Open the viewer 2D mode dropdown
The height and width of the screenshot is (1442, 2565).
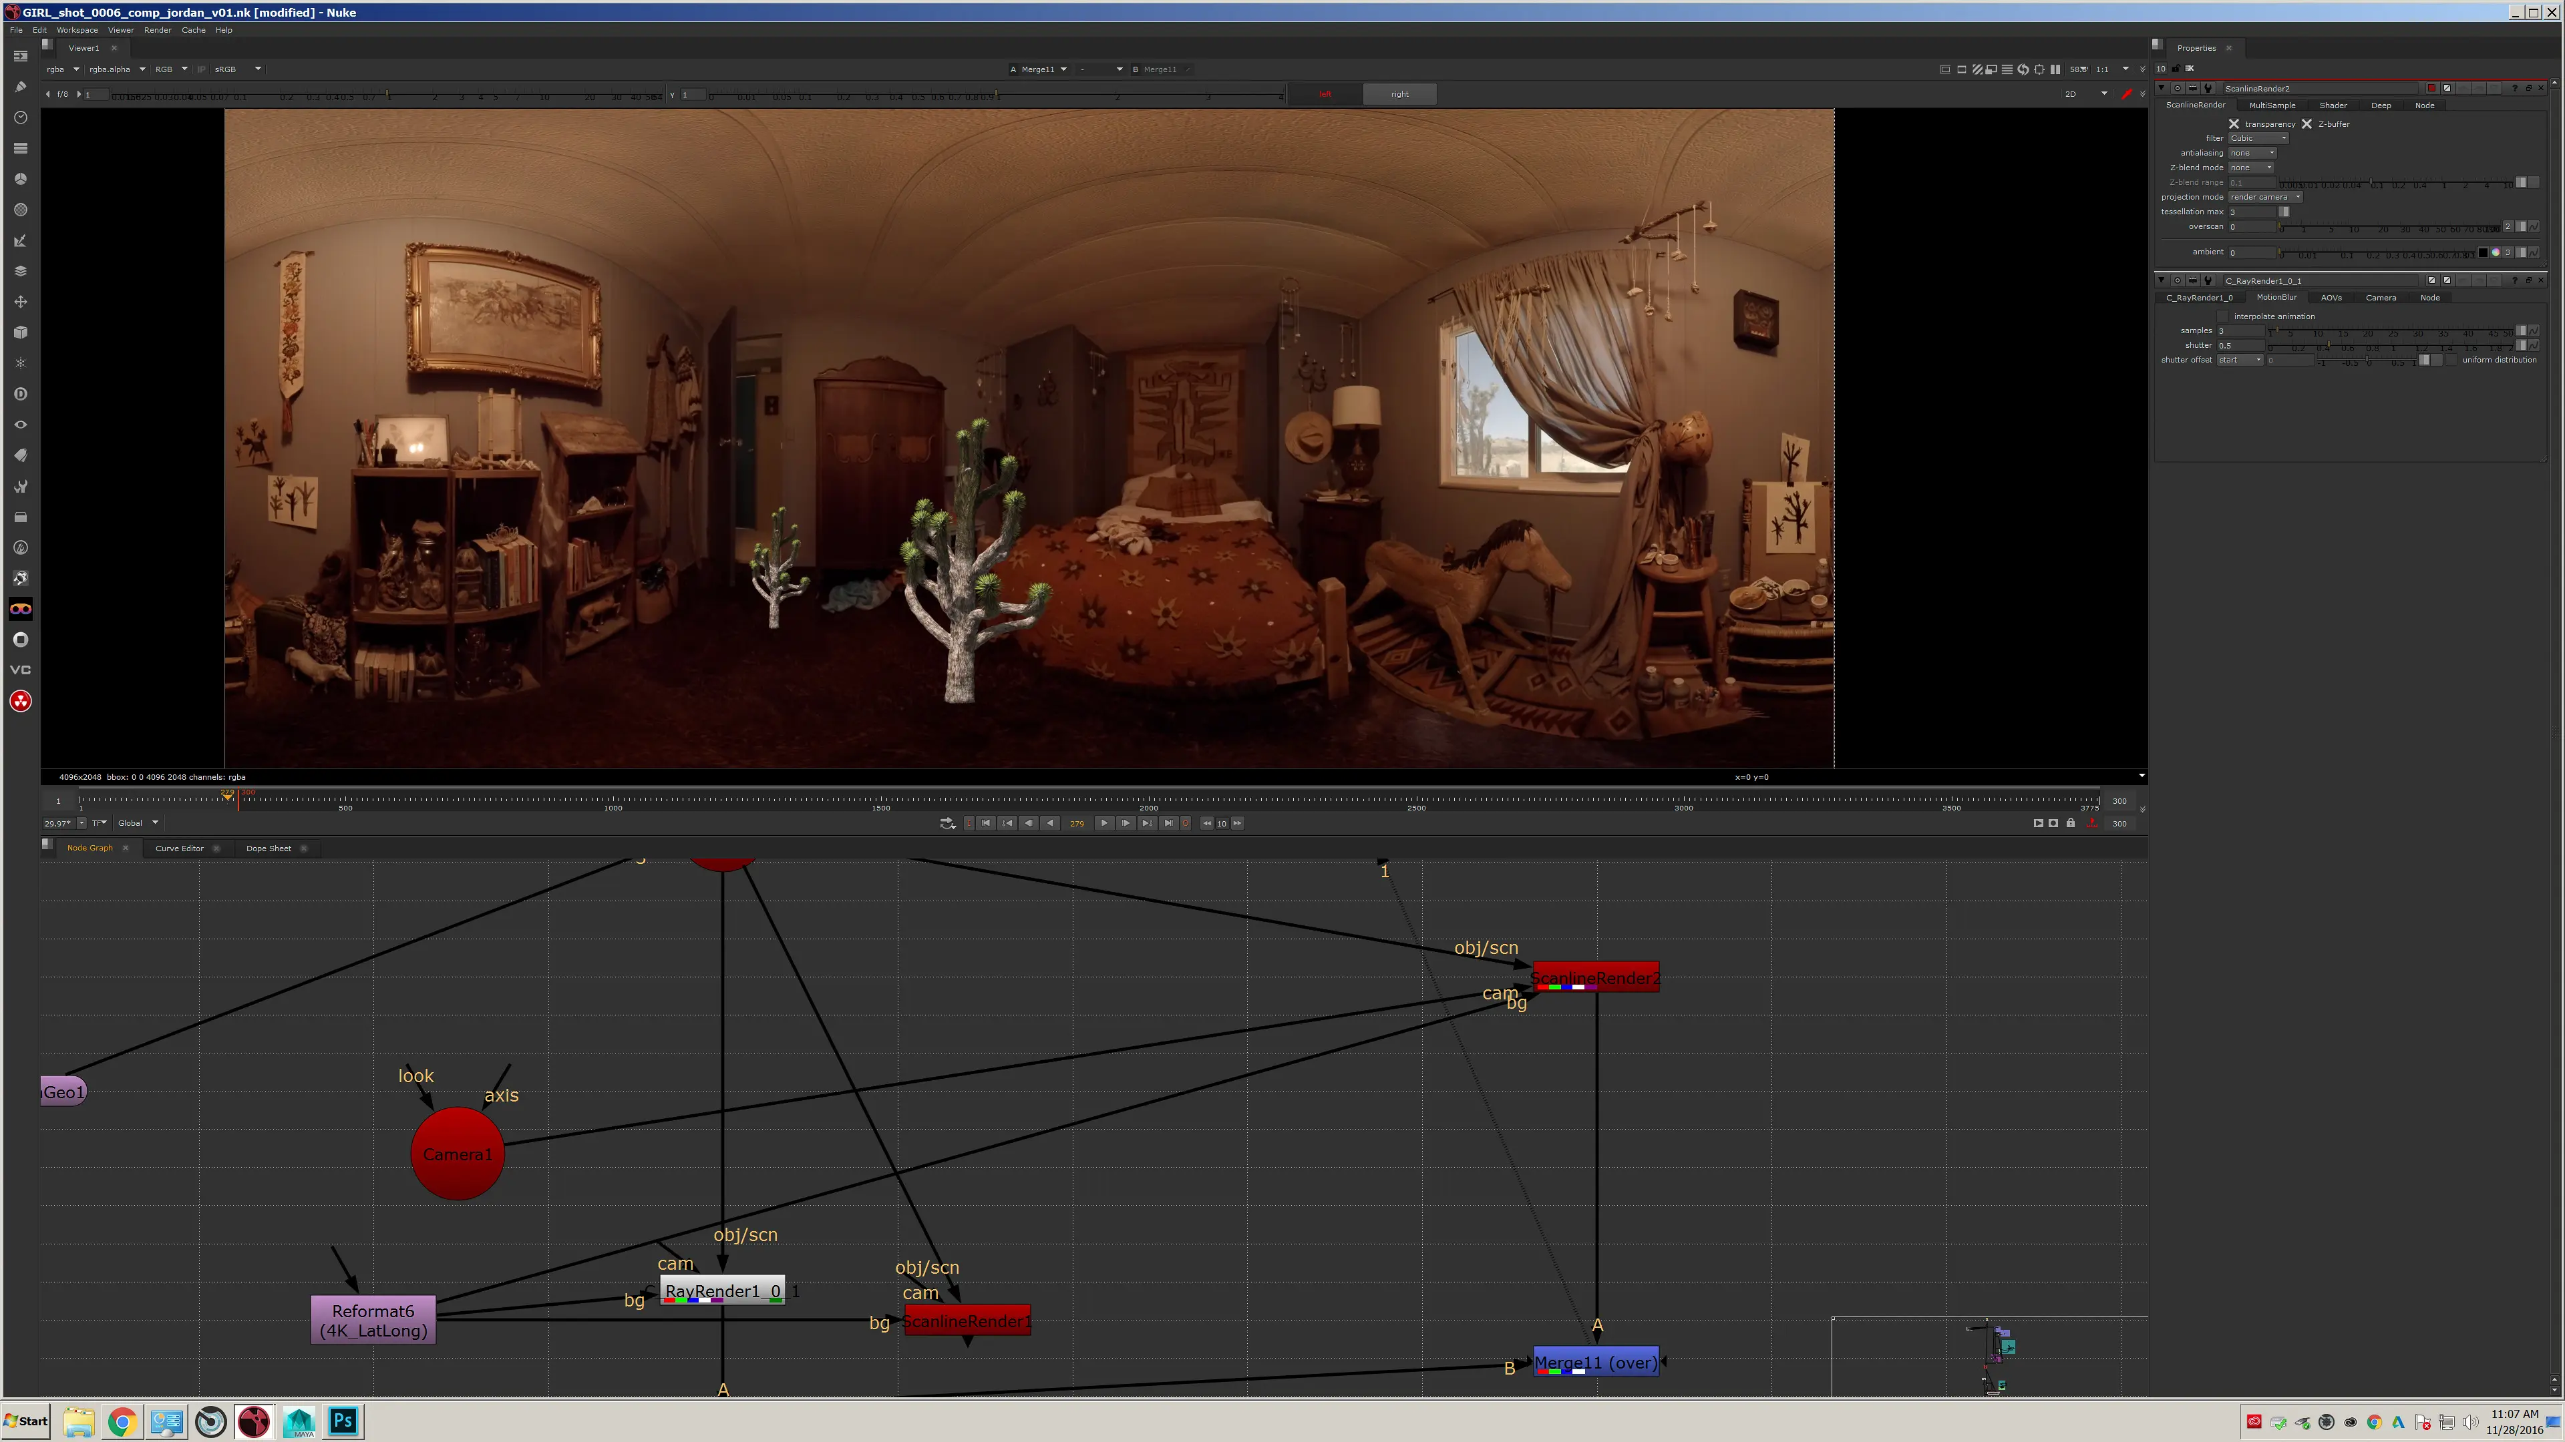pyautogui.click(x=2086, y=93)
